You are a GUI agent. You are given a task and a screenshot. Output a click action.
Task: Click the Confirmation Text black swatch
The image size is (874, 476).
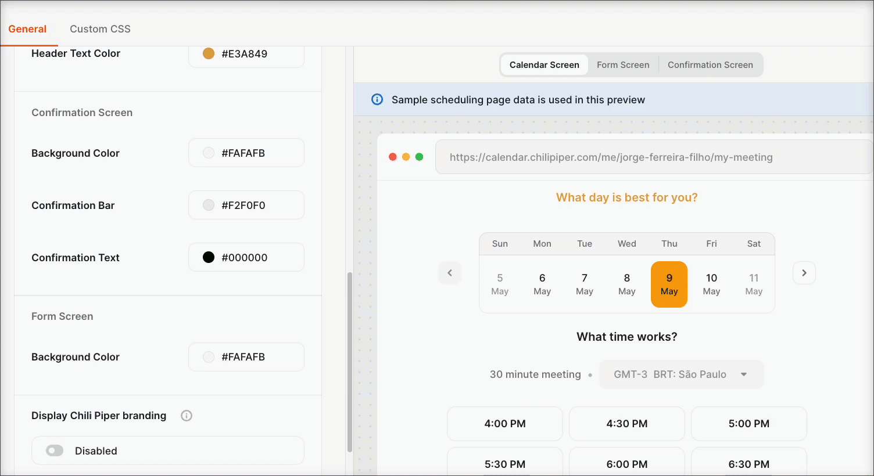click(209, 257)
